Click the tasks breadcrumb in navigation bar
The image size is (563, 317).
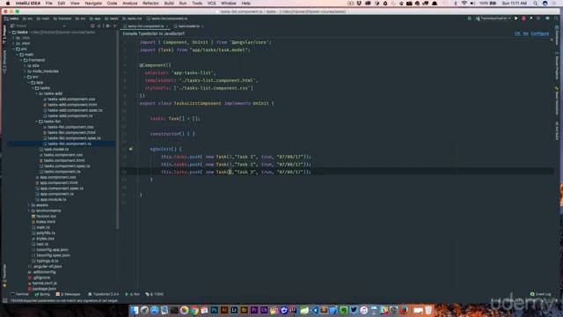pos(11,18)
